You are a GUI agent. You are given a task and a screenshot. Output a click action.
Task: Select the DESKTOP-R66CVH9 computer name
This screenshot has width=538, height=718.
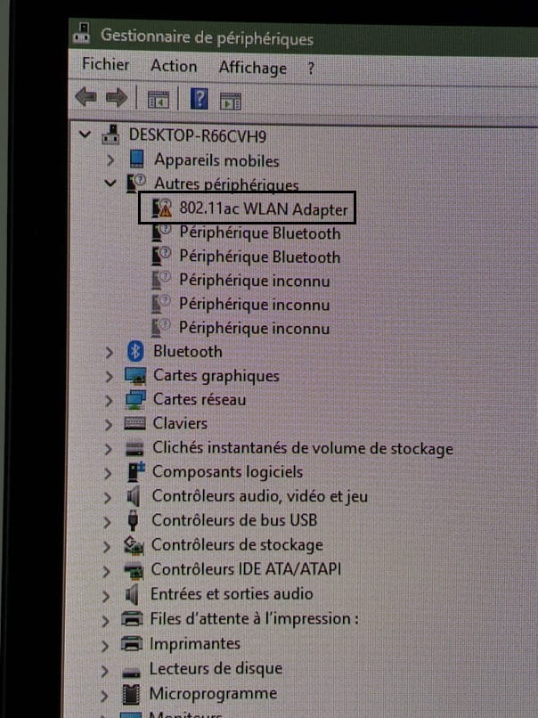(x=198, y=136)
